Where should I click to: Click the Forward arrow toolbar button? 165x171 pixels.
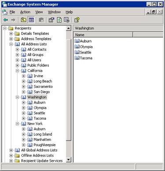tap(13, 20)
